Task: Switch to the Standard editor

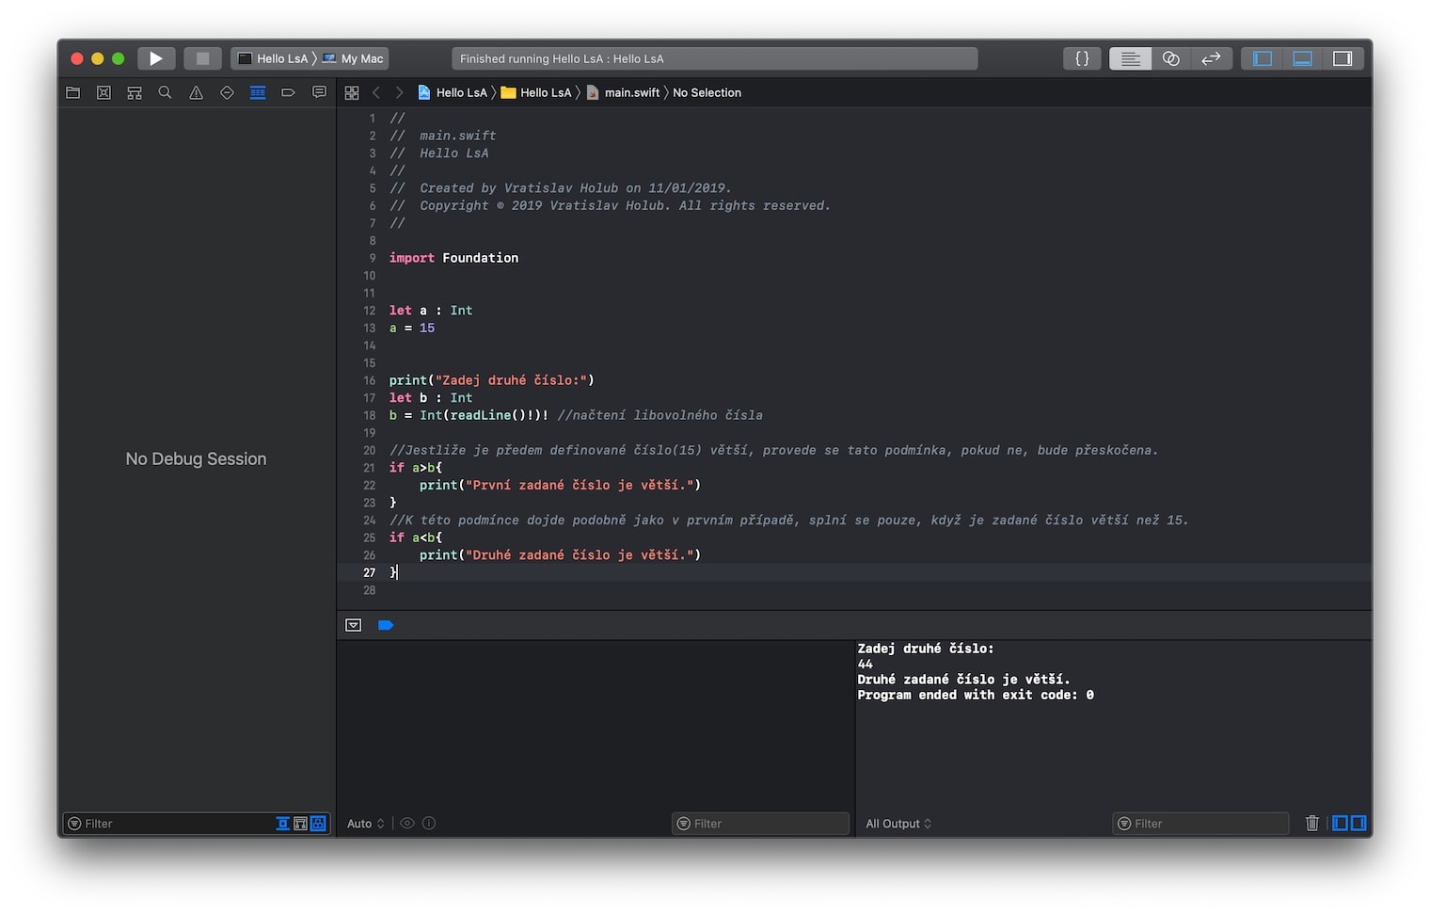Action: pos(1130,58)
